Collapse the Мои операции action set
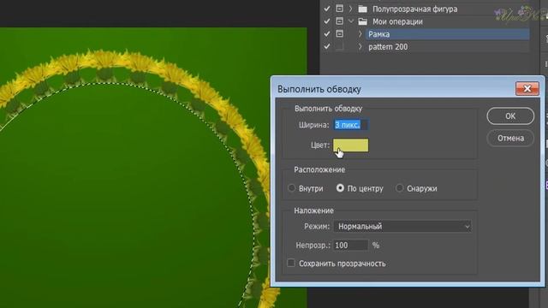This screenshot has width=548, height=308. tap(351, 21)
